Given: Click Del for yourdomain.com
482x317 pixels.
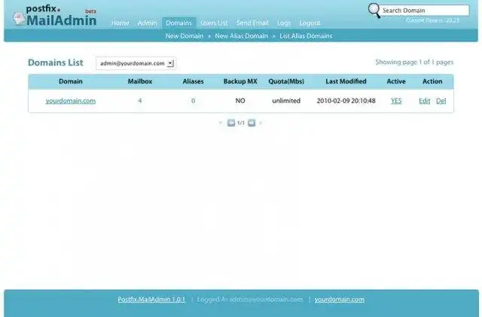Looking at the screenshot, I should click(441, 101).
